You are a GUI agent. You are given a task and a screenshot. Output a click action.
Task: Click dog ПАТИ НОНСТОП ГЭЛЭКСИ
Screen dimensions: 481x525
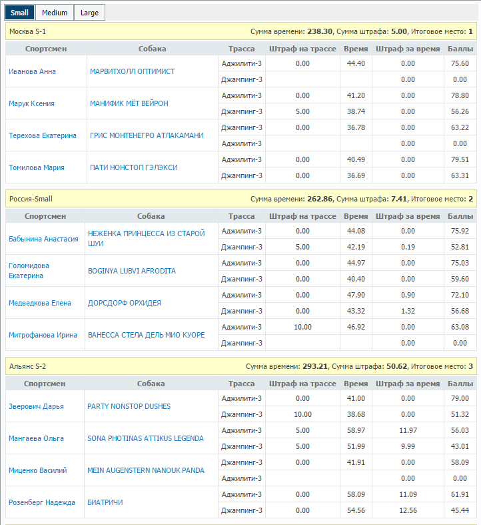pyautogui.click(x=133, y=167)
